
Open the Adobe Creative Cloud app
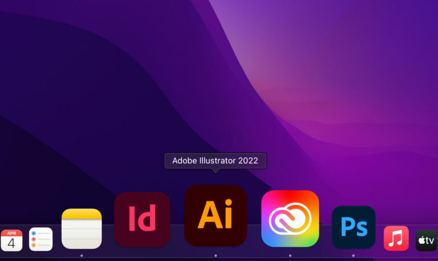(290, 219)
